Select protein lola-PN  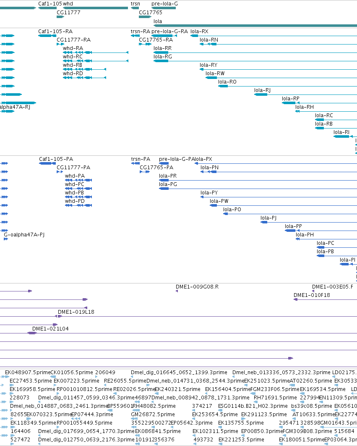(209, 168)
